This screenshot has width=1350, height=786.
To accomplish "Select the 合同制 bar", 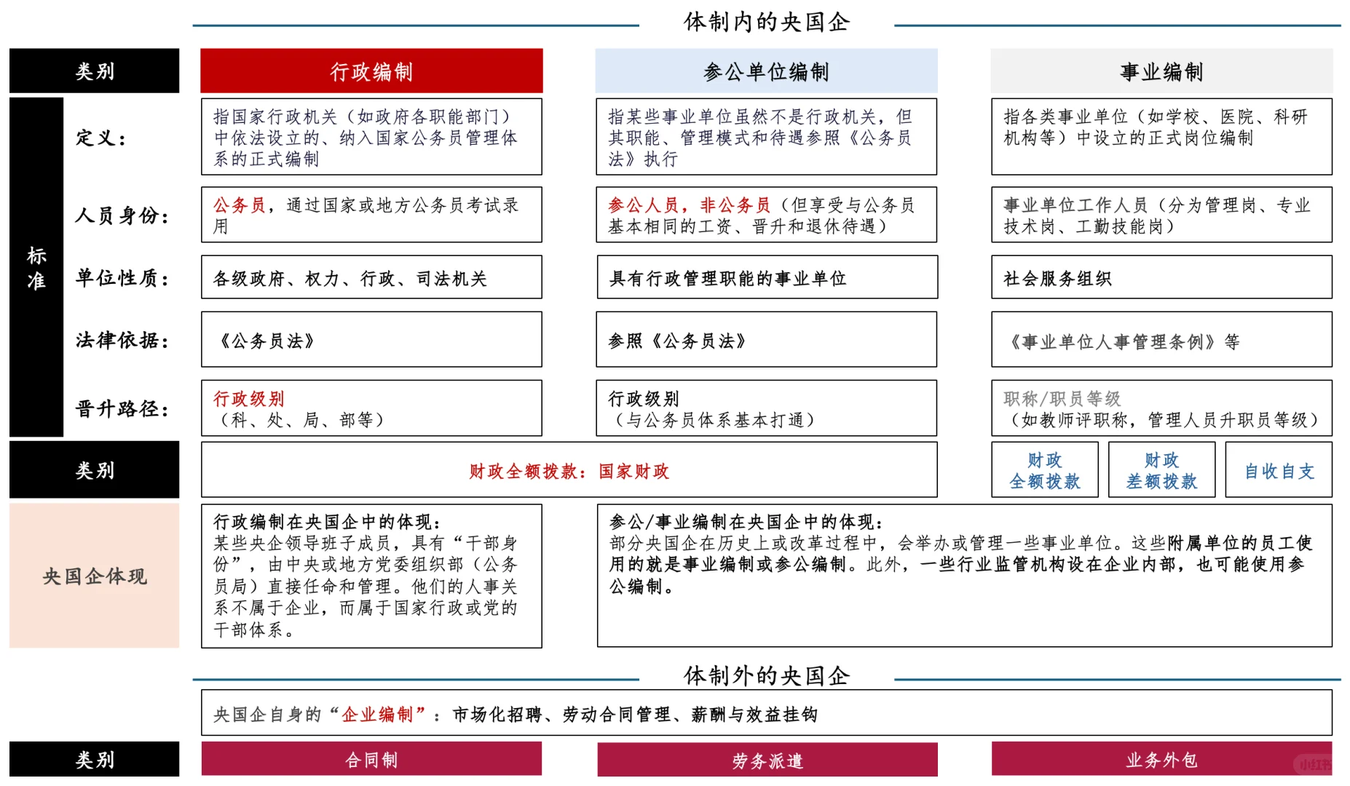I will point(371,760).
